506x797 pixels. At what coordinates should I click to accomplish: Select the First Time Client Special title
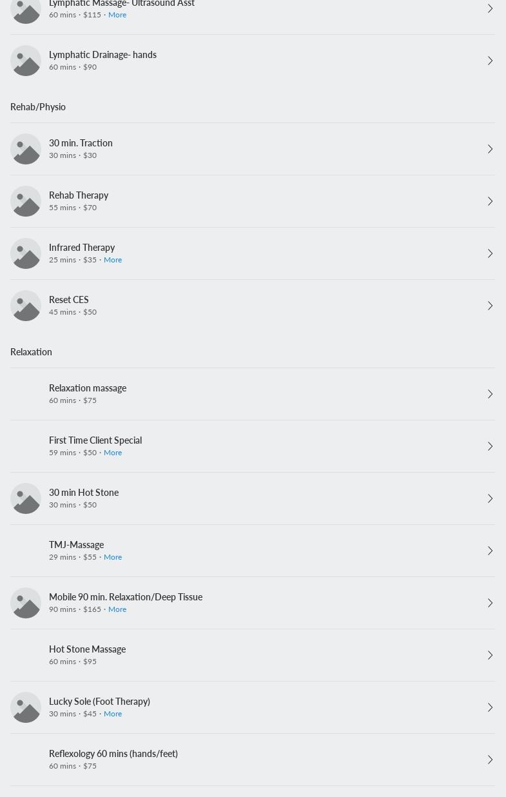[95, 440]
